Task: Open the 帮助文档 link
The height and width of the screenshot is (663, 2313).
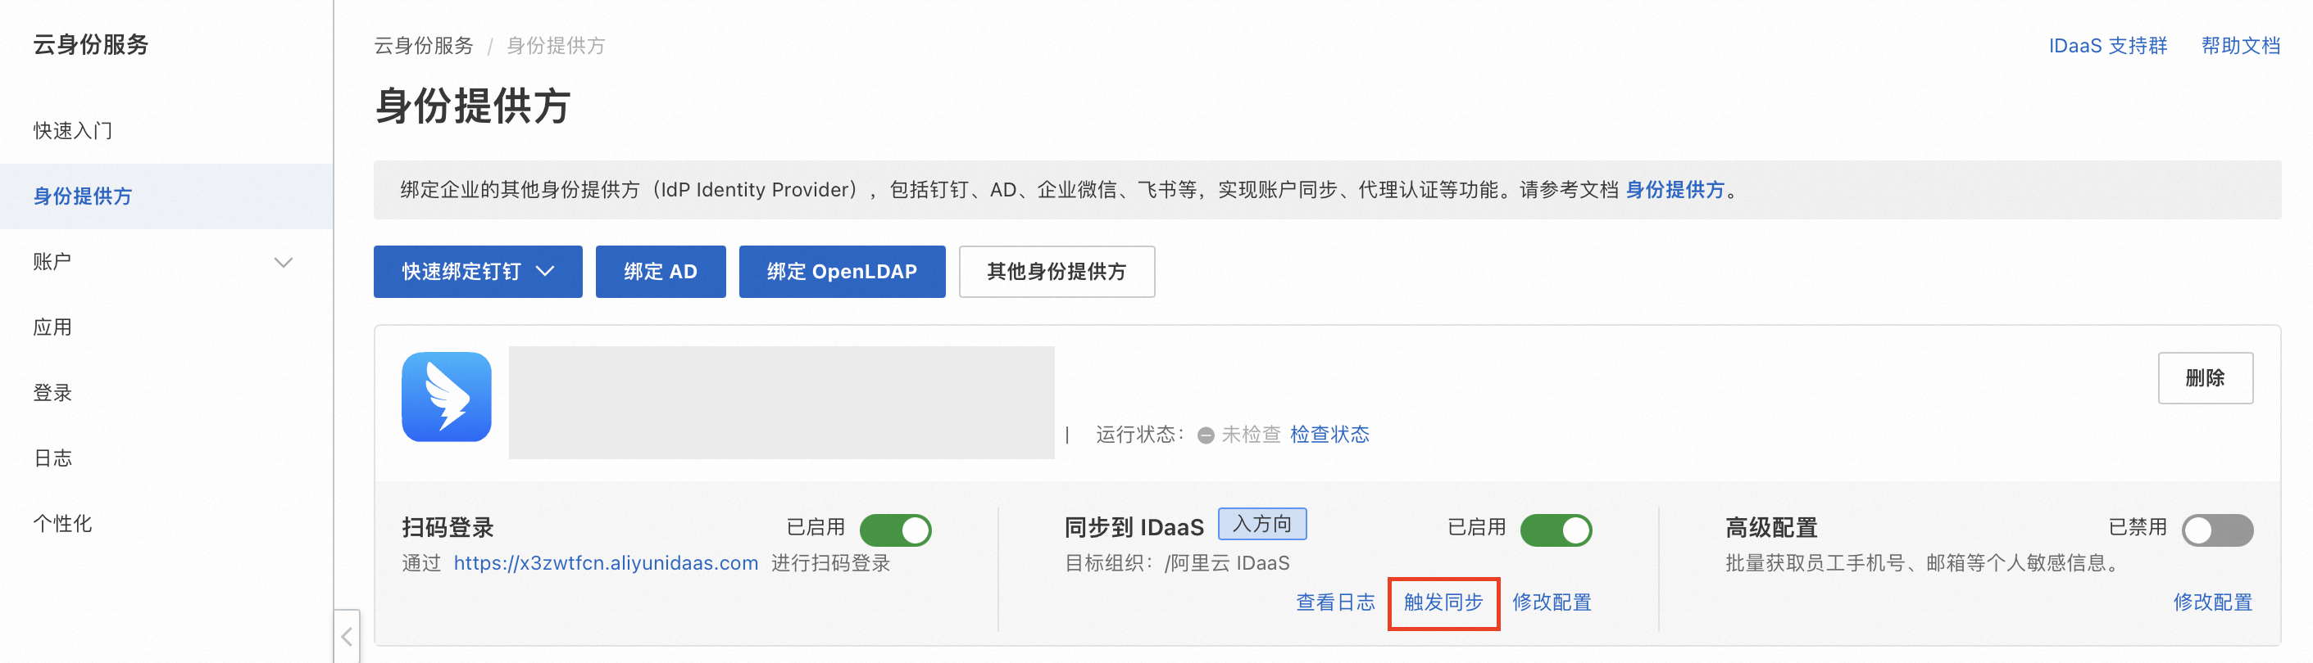Action: pos(2240,46)
